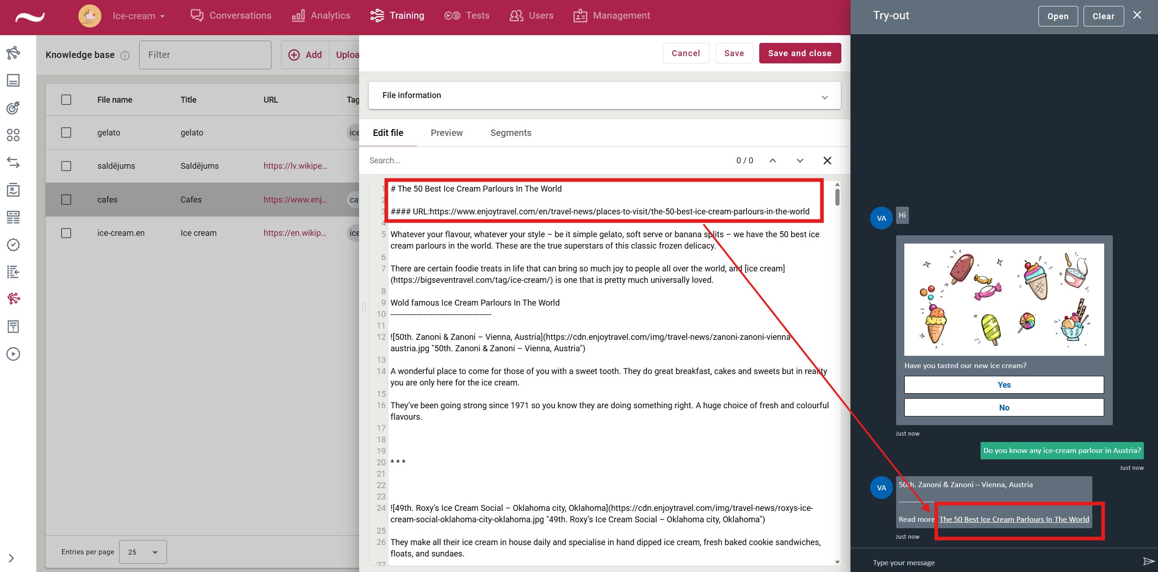Switch to the Segments tab

point(511,133)
